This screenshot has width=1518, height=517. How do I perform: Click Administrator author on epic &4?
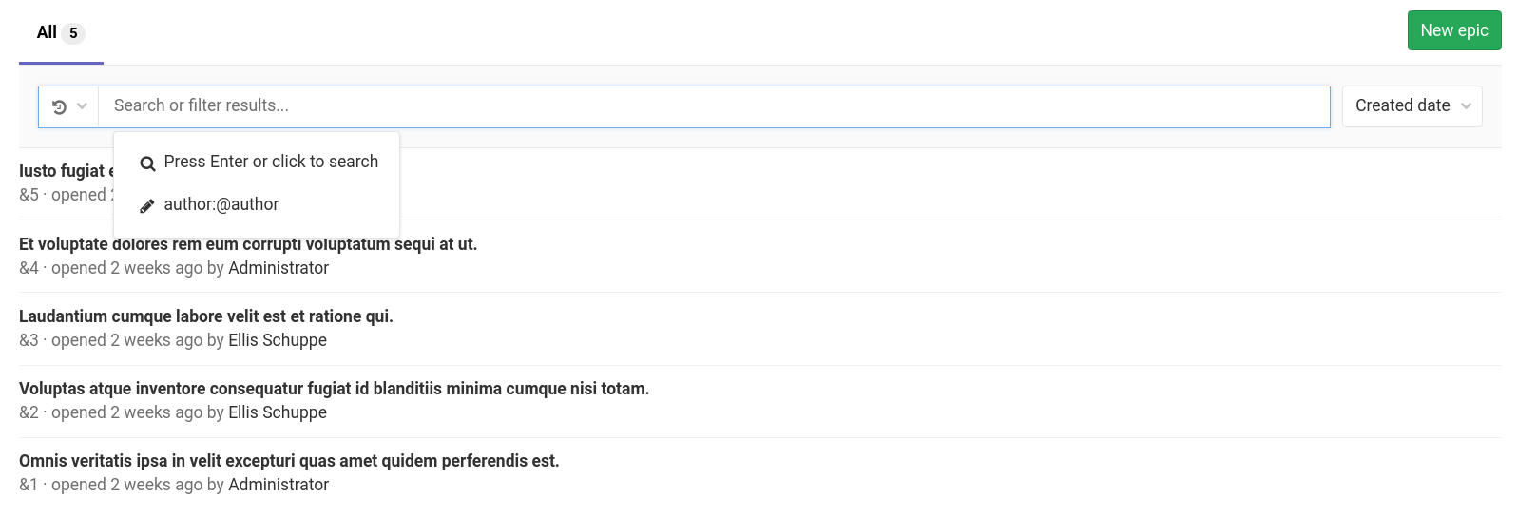(279, 268)
